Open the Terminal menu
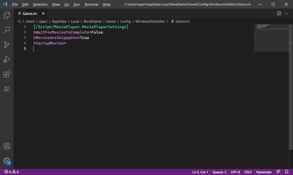Screen dimensions: 293x175 pyautogui.click(x=91, y=4)
